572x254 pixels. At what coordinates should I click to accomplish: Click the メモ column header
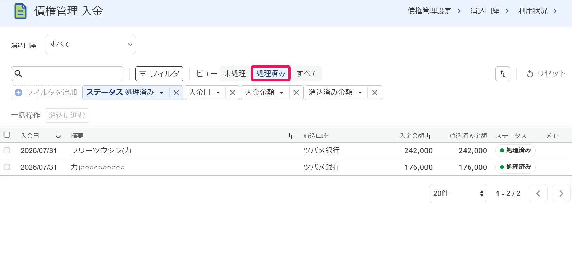pyautogui.click(x=552, y=136)
